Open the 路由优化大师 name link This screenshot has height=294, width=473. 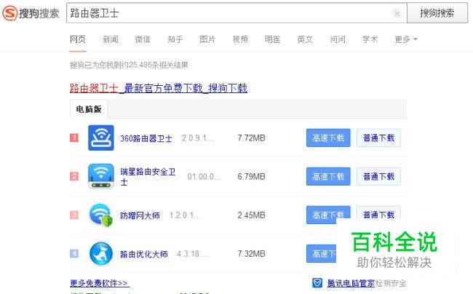pyautogui.click(x=144, y=254)
